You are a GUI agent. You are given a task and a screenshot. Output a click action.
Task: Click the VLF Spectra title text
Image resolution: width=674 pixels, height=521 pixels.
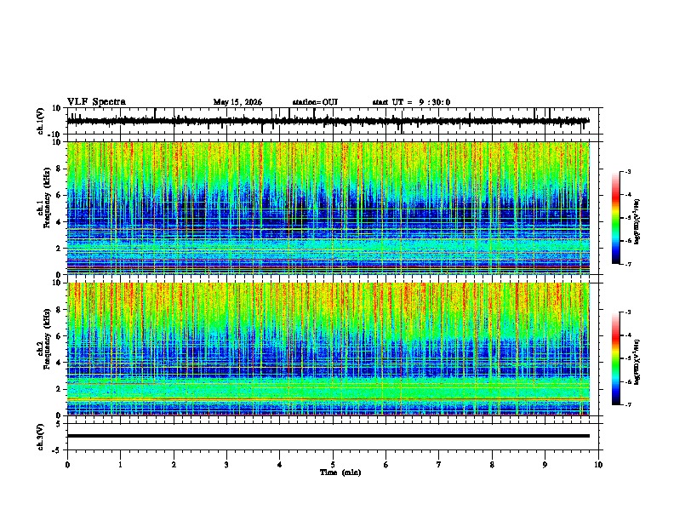coord(96,102)
